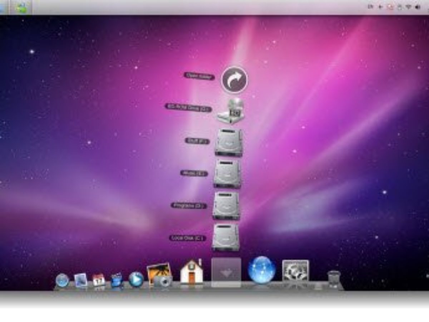Click the Open folder curved-arrow icon
429x322 pixels.
[235, 80]
